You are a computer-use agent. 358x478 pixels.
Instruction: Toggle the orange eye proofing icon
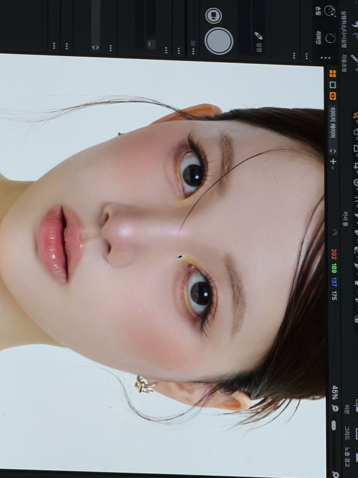pyautogui.click(x=332, y=96)
